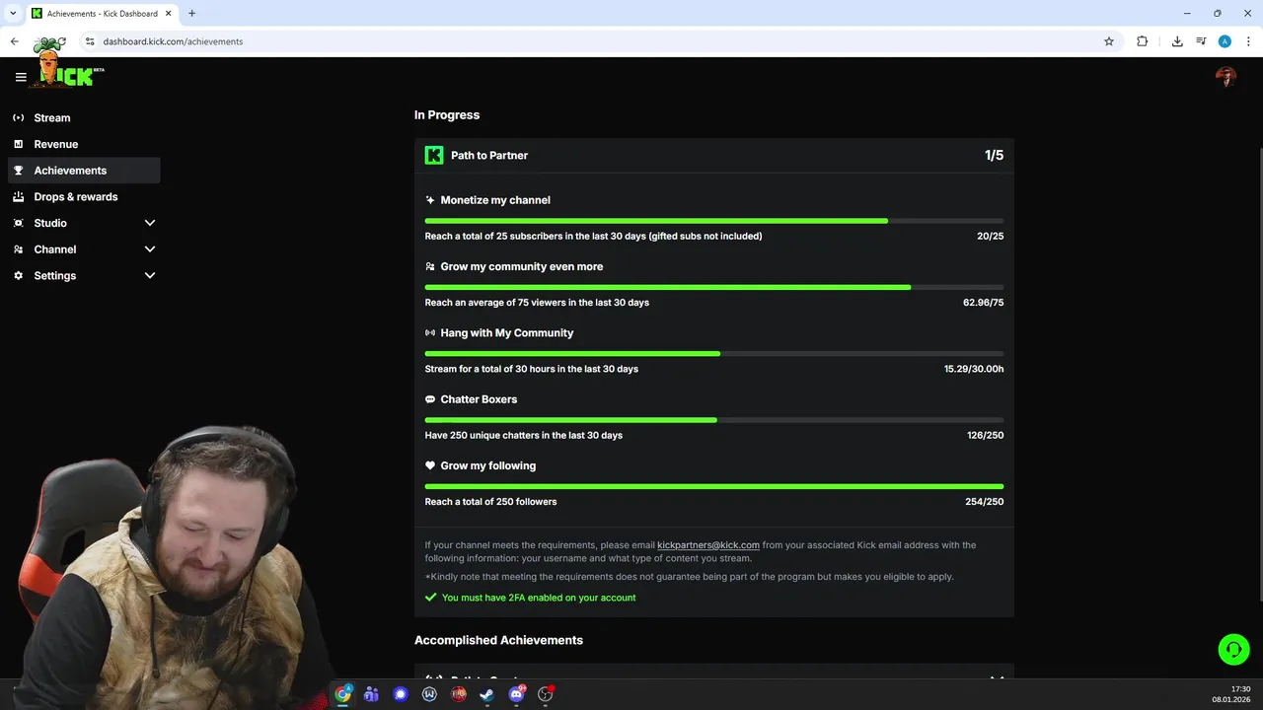Open the Chrome profile "A" avatar
The width and height of the screenshot is (1263, 710).
(1225, 41)
